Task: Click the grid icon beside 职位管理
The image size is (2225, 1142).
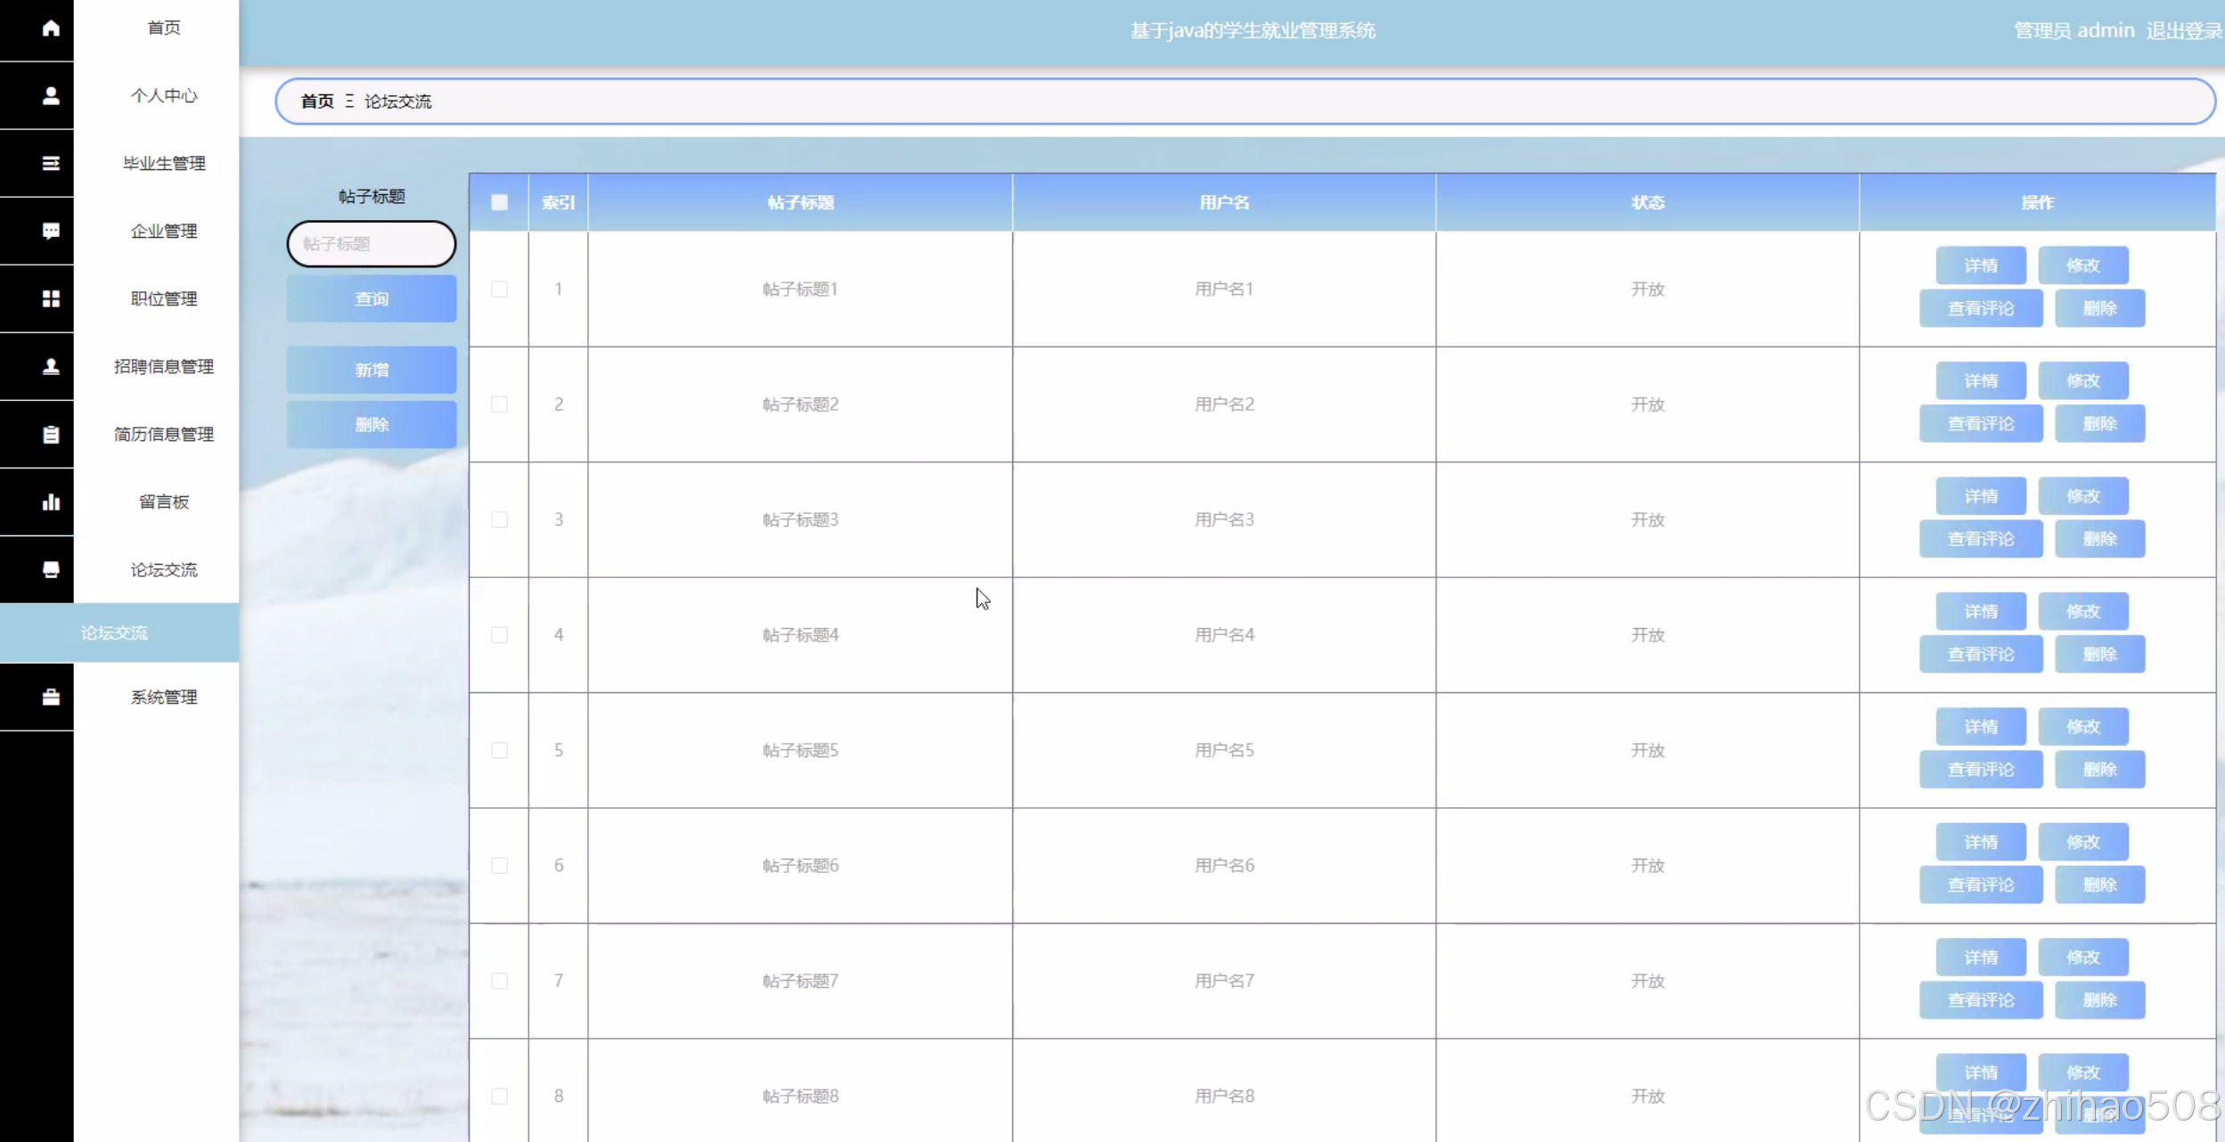Action: [51, 299]
